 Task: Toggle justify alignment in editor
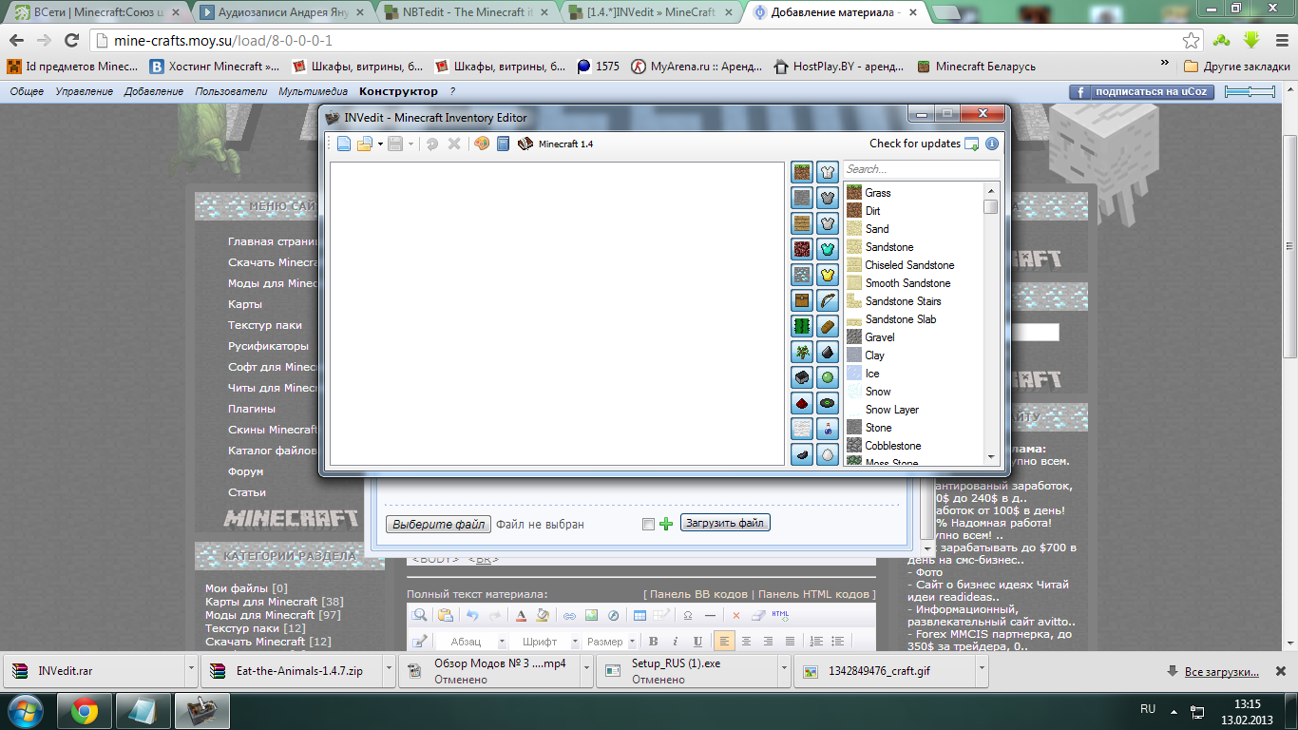pyautogui.click(x=791, y=642)
